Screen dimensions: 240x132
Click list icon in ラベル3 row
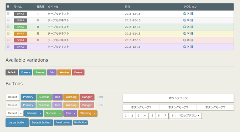click(x=192, y=33)
